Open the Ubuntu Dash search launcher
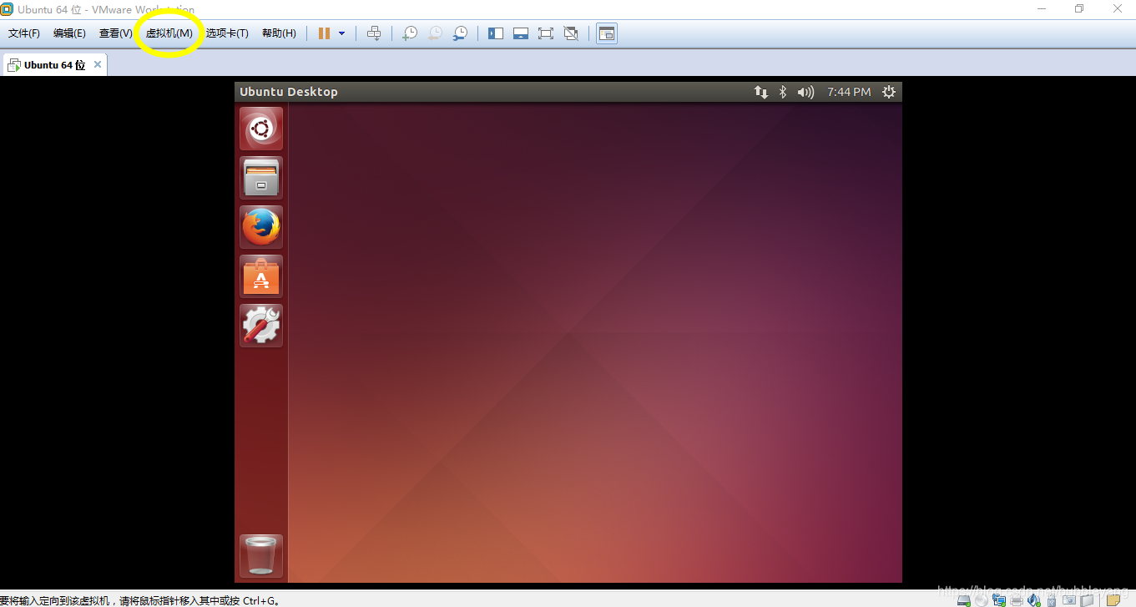Viewport: 1136px width, 607px height. 261,129
